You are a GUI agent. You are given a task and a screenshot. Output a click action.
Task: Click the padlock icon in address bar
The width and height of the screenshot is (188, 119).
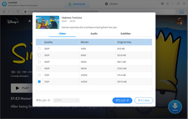point(25,11)
